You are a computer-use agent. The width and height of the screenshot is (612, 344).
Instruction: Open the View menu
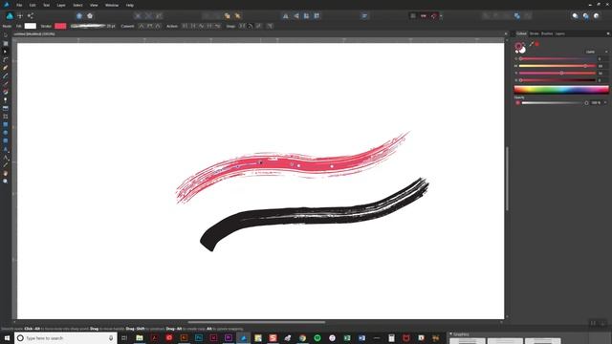94,5
